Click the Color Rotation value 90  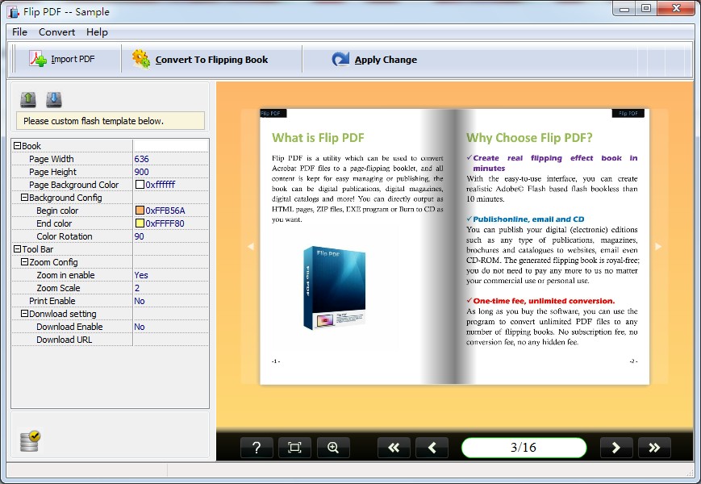pos(139,236)
